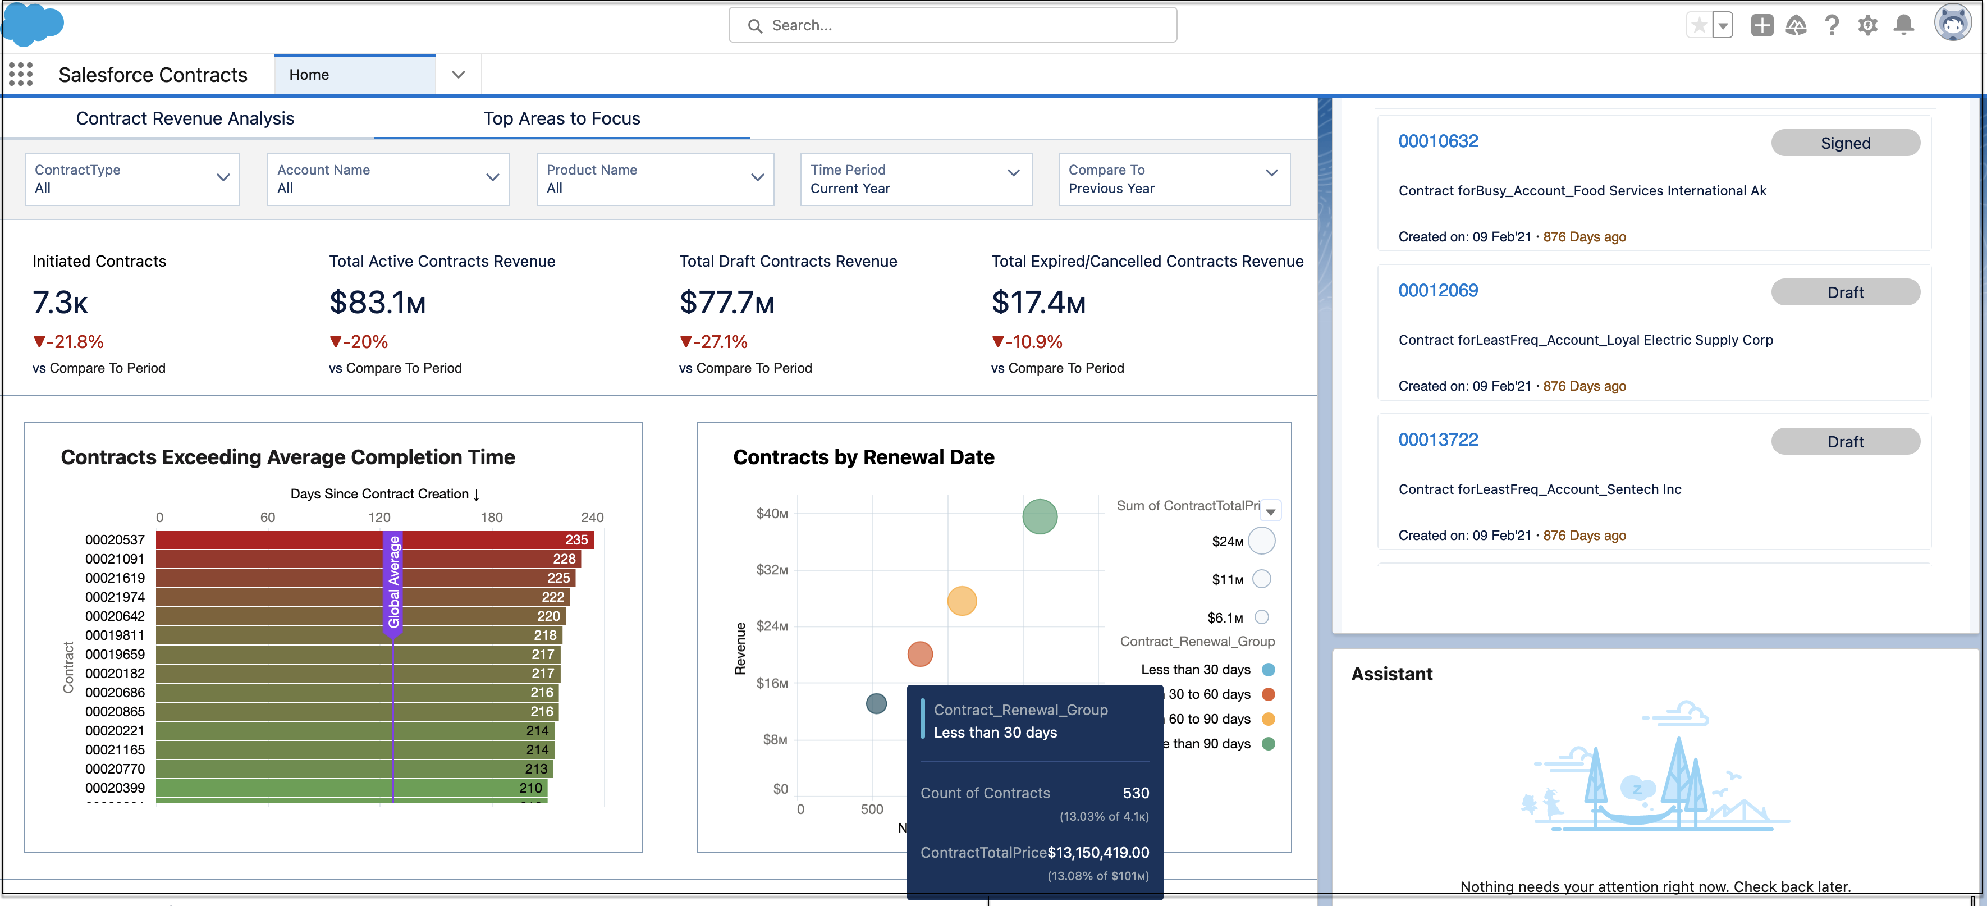Open contract 00012069 link
The image size is (1987, 906).
coord(1438,290)
